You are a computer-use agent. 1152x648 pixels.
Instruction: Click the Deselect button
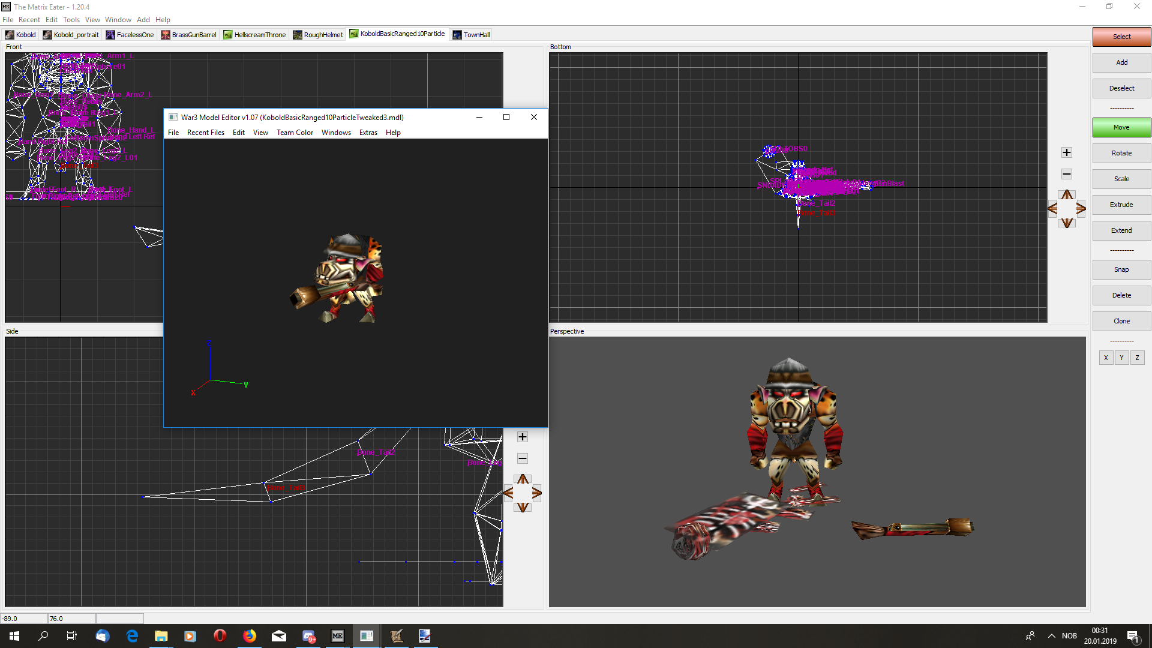pyautogui.click(x=1121, y=88)
